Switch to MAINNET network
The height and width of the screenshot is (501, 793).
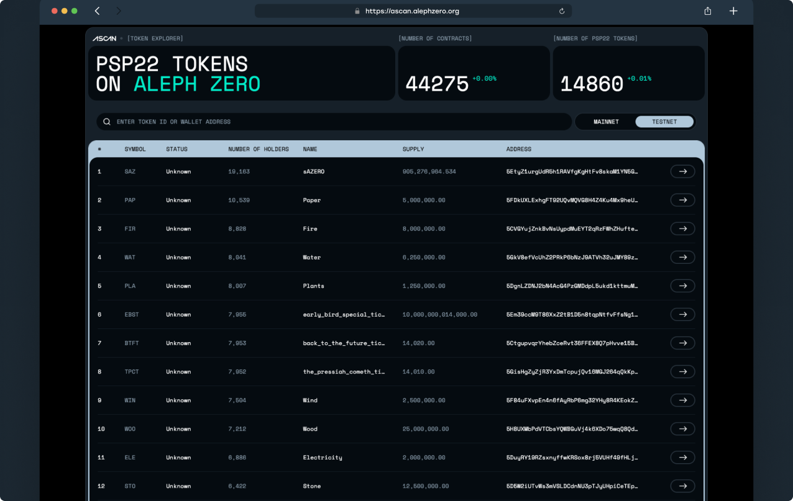coord(606,122)
